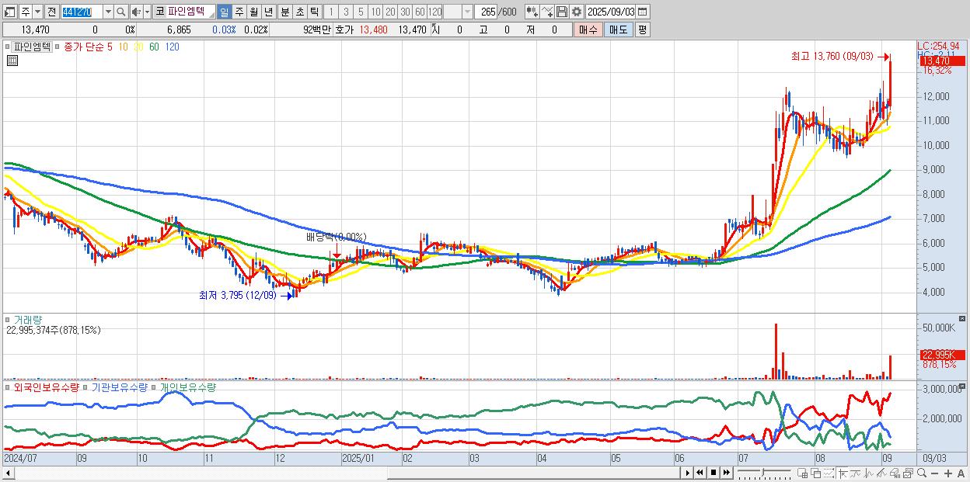Viewport: 970px width, 482px height.
Task: Click the rewind double-arrow button
Action: [x=700, y=473]
